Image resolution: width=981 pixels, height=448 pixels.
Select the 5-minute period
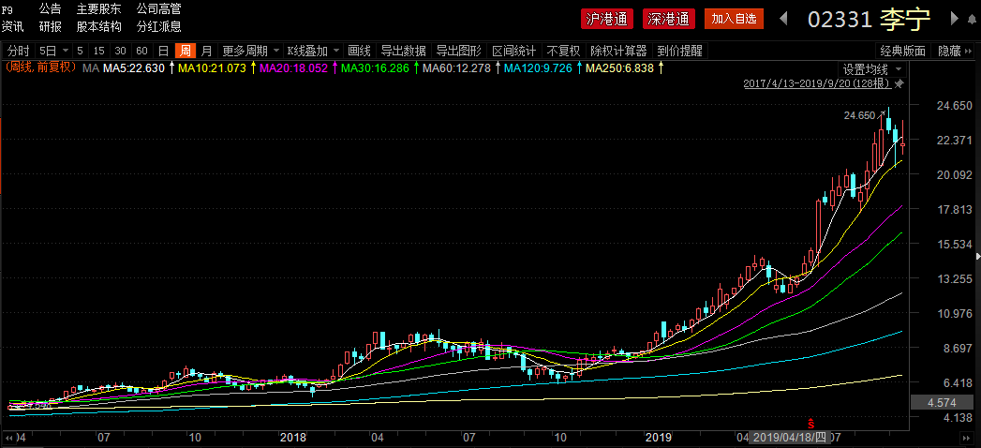click(x=80, y=52)
